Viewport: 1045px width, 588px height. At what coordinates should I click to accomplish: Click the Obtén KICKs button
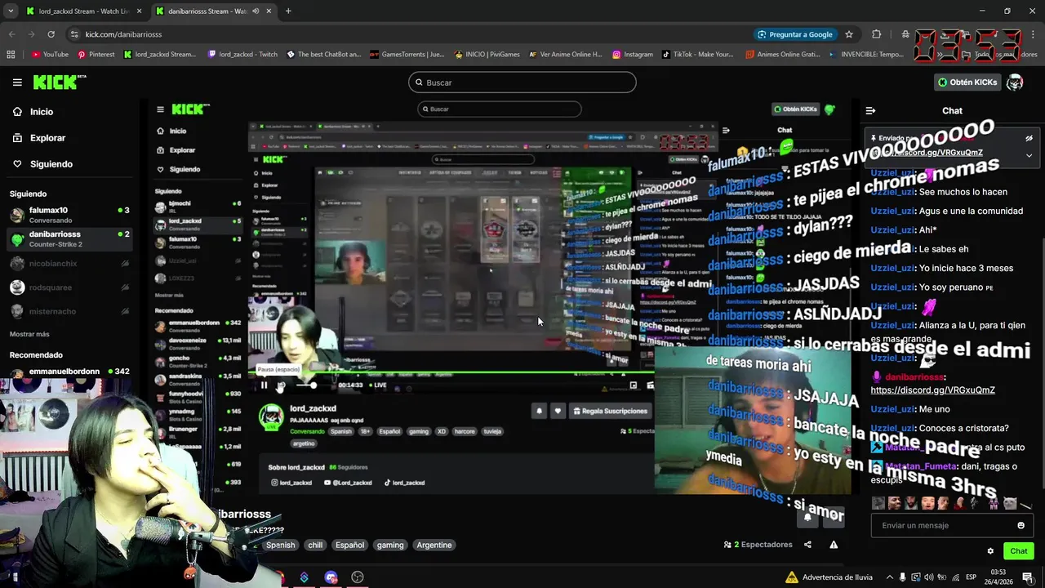967,82
